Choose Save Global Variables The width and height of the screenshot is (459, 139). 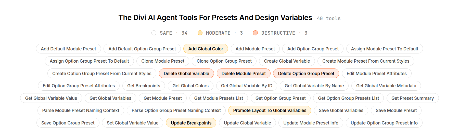(x=341, y=110)
